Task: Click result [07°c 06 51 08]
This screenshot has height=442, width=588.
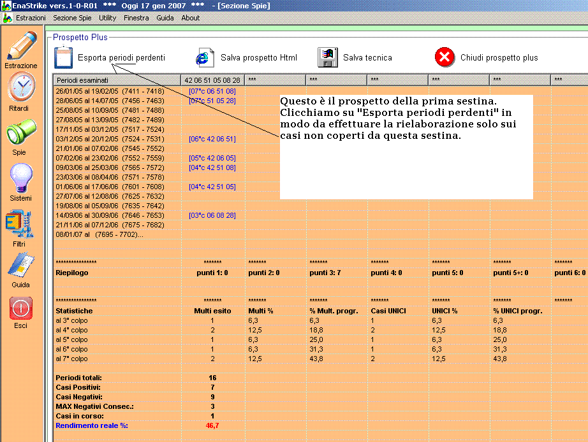Action: [x=212, y=91]
